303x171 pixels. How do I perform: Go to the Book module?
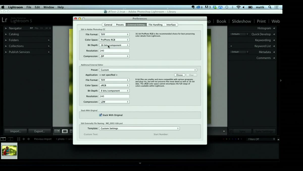(221, 21)
